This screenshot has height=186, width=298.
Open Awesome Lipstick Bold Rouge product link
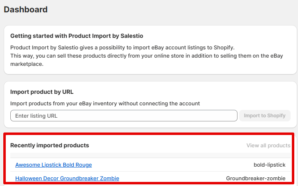(54, 165)
